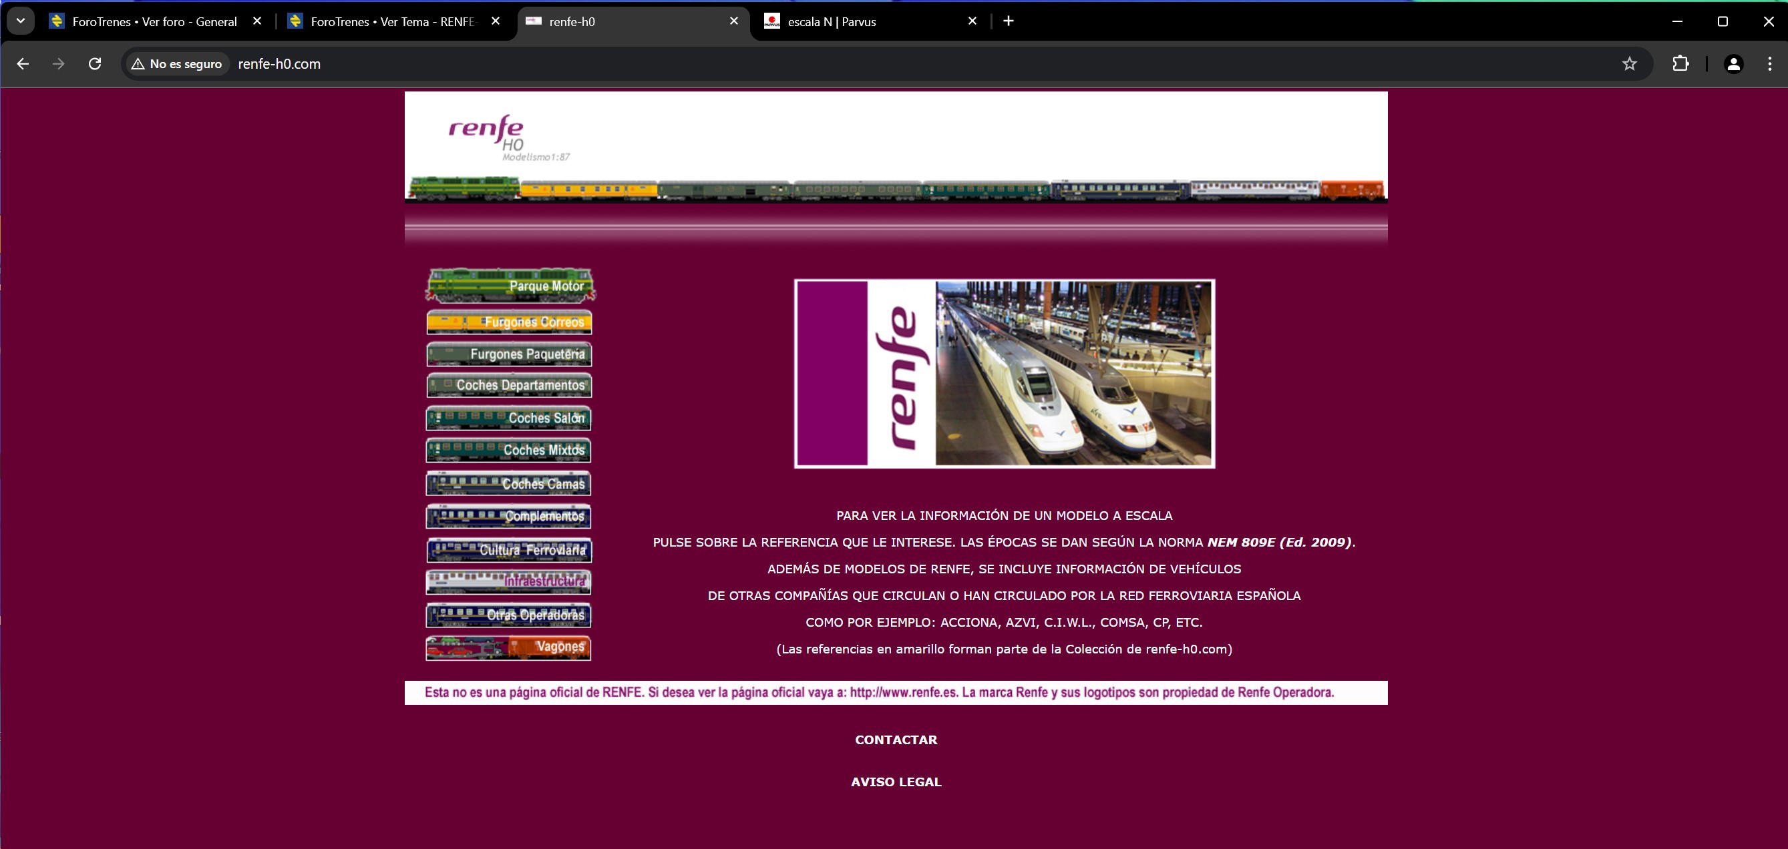Open the AVISO LEGAL link
The height and width of the screenshot is (849, 1788).
tap(896, 782)
